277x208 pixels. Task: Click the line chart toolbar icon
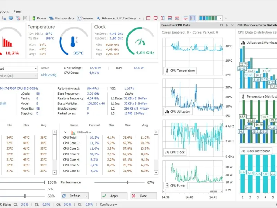(186, 18)
